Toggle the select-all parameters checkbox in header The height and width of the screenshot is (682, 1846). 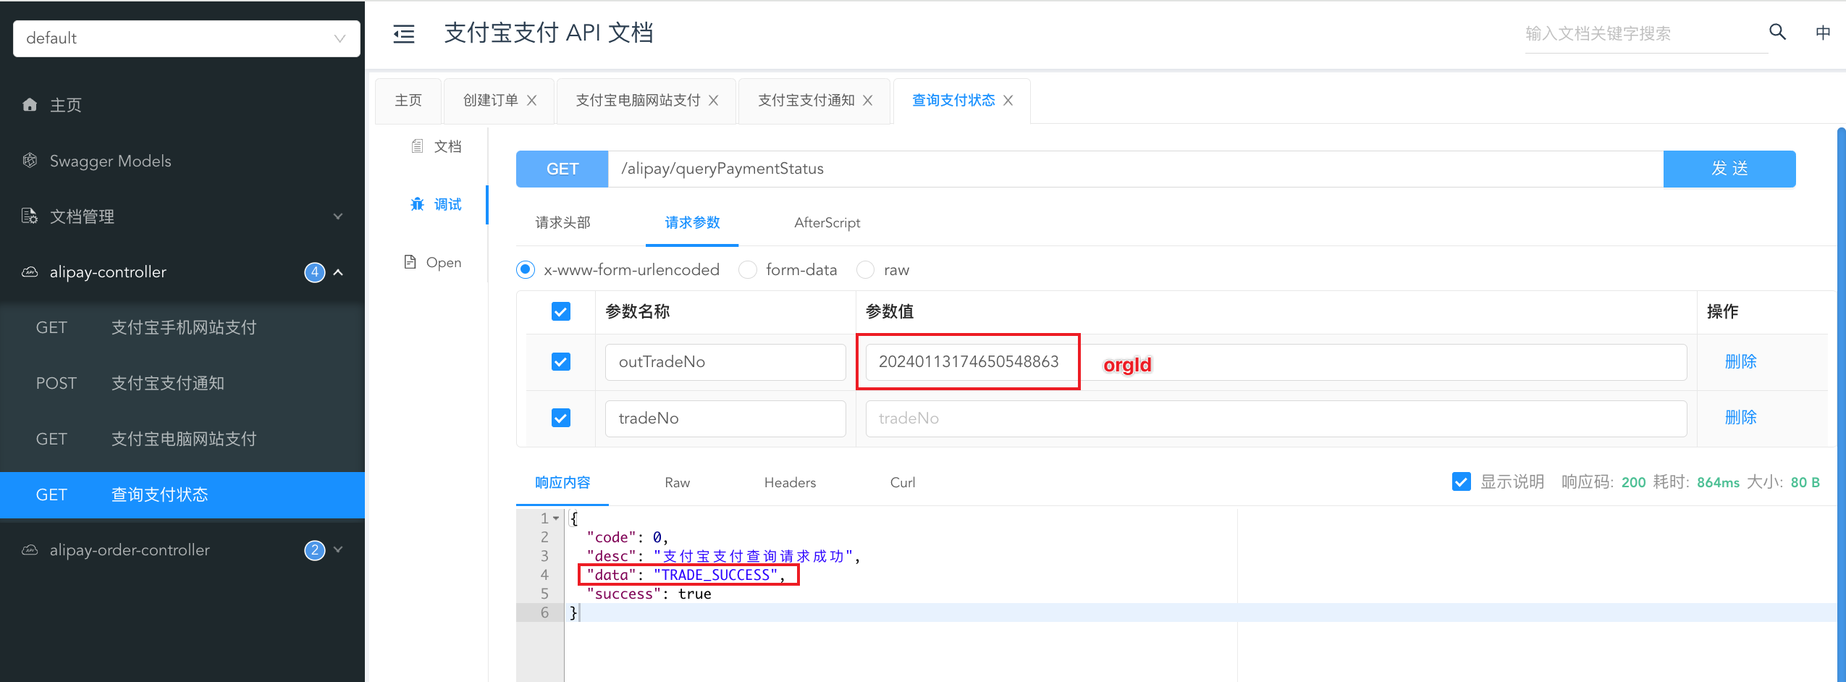coord(561,311)
